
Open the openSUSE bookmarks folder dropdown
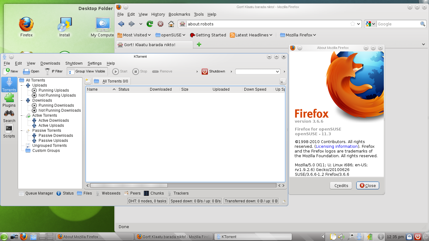click(x=171, y=35)
